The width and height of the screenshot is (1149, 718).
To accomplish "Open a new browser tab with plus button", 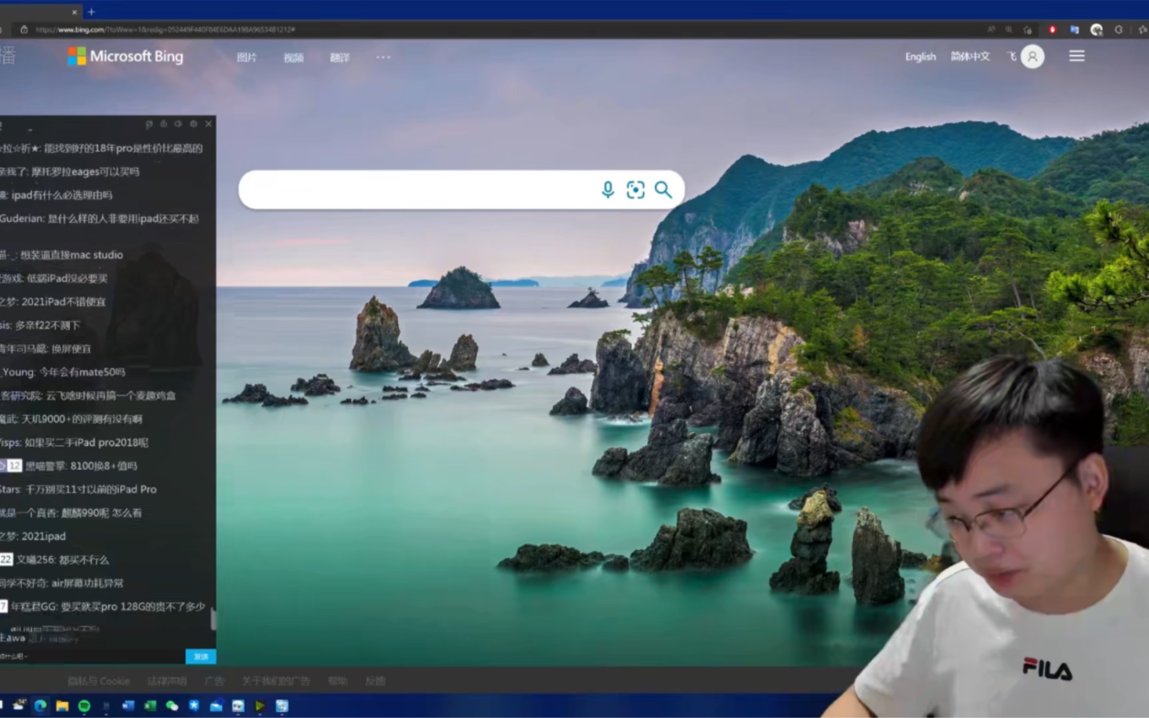I will click(91, 11).
